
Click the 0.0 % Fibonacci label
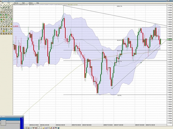[x=120, y=95]
